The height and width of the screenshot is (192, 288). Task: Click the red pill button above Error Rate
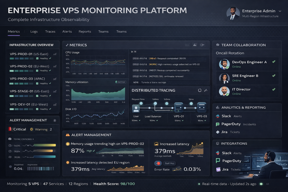(158, 163)
